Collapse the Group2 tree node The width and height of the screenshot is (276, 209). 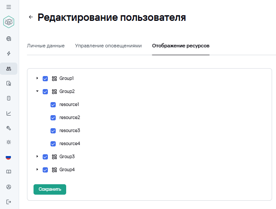tap(37, 91)
